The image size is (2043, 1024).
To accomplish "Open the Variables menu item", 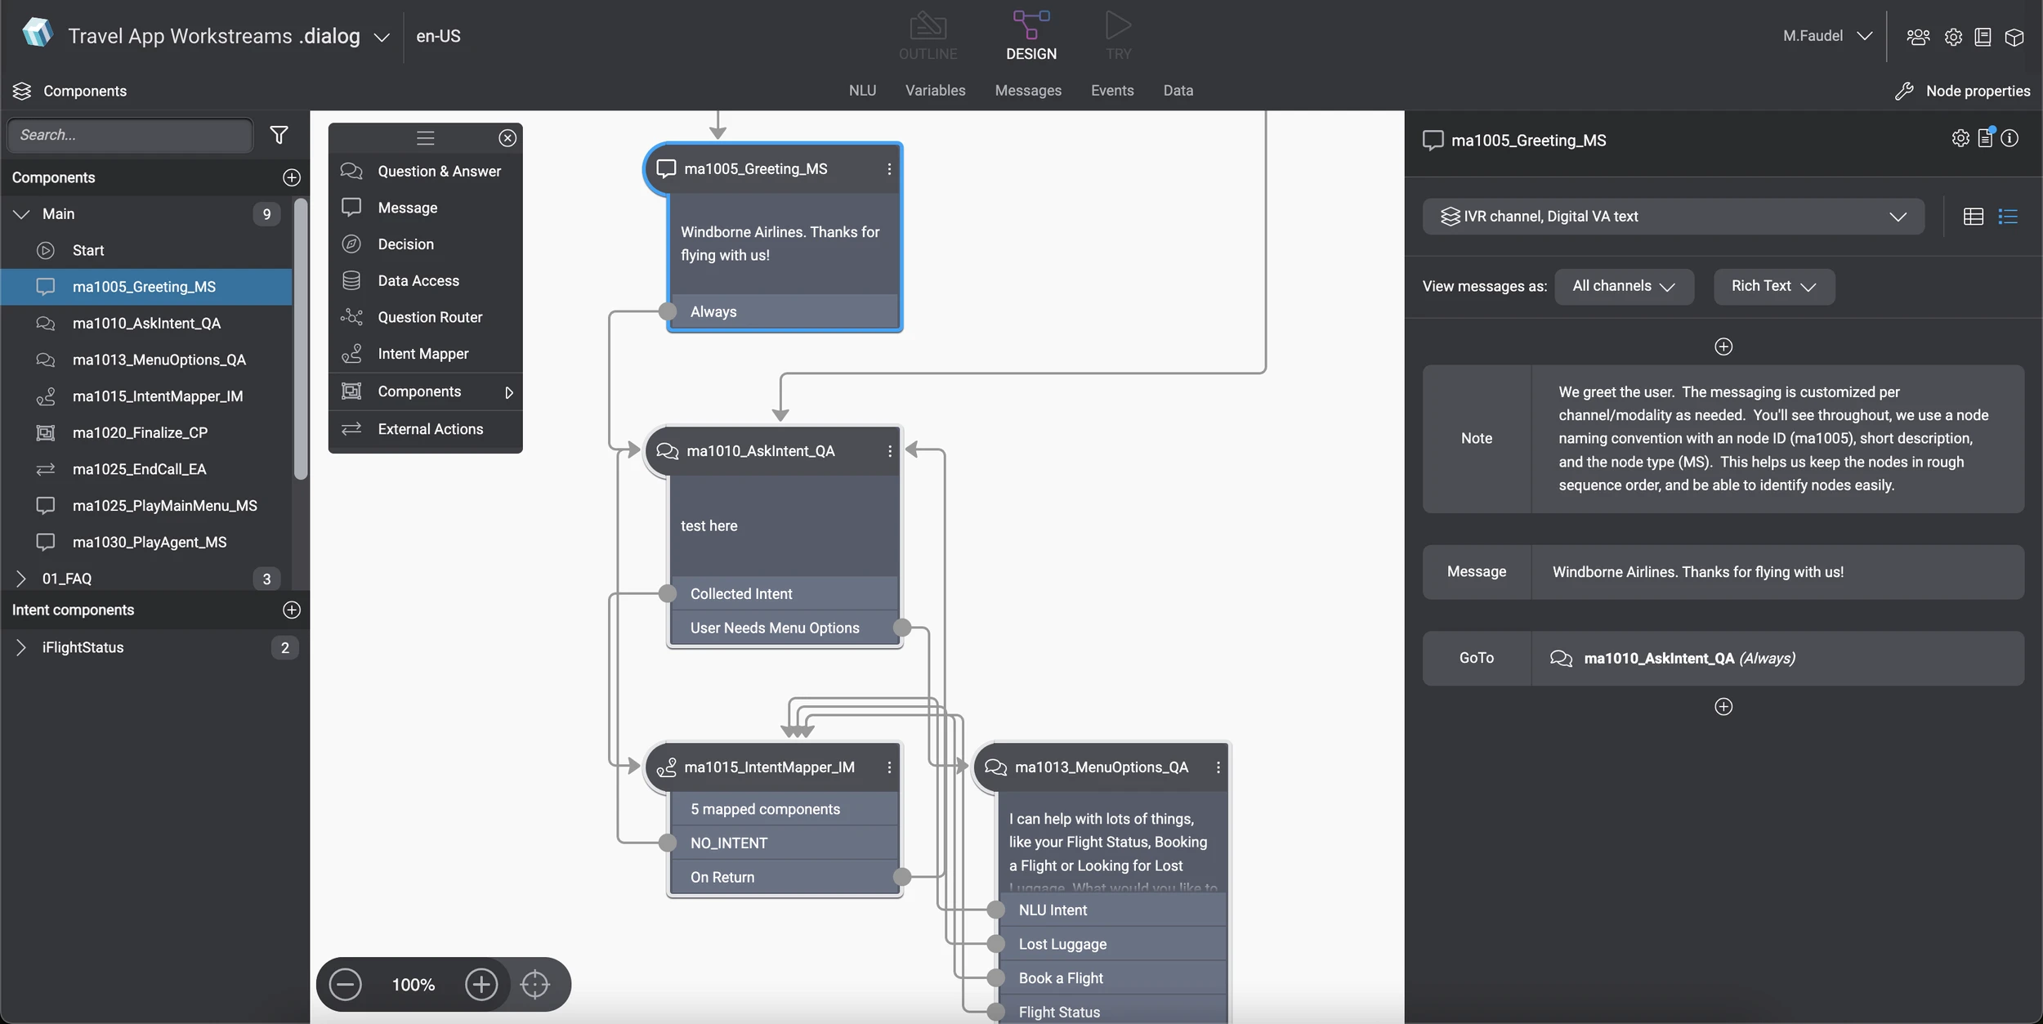I will point(935,91).
